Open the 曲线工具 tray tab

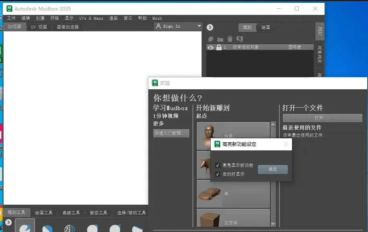point(71,213)
